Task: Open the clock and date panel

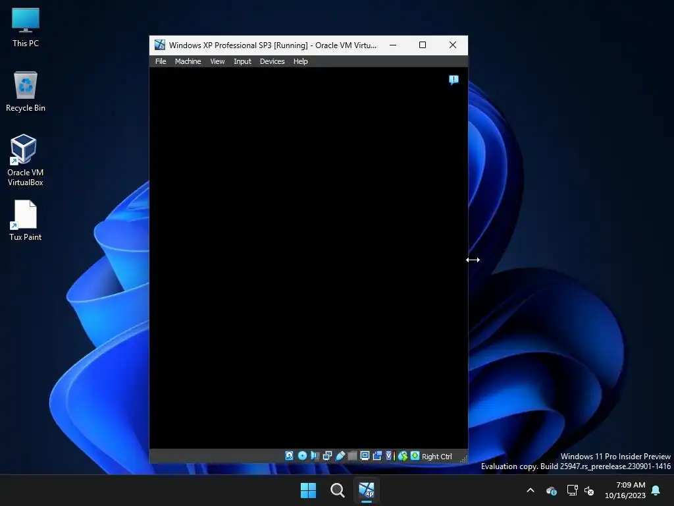Action: click(x=625, y=490)
